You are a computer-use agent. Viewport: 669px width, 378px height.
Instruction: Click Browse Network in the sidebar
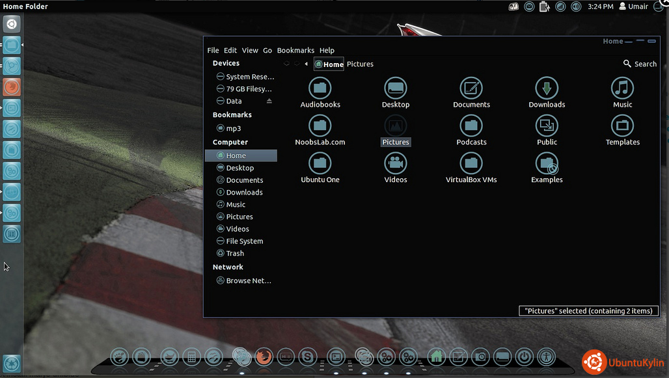pyautogui.click(x=248, y=281)
